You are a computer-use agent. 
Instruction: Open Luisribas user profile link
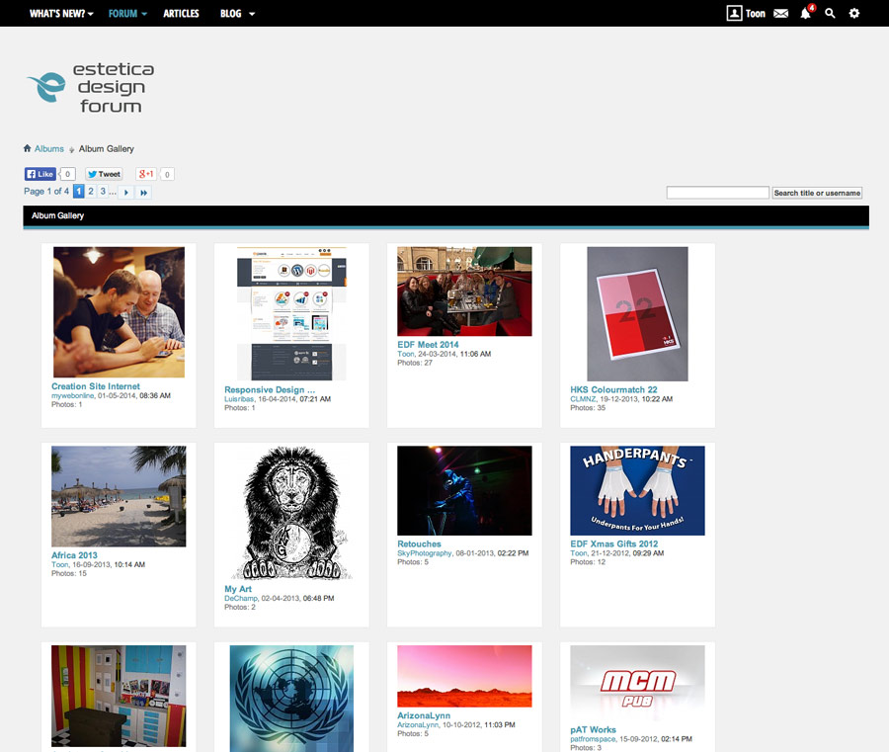click(x=239, y=399)
